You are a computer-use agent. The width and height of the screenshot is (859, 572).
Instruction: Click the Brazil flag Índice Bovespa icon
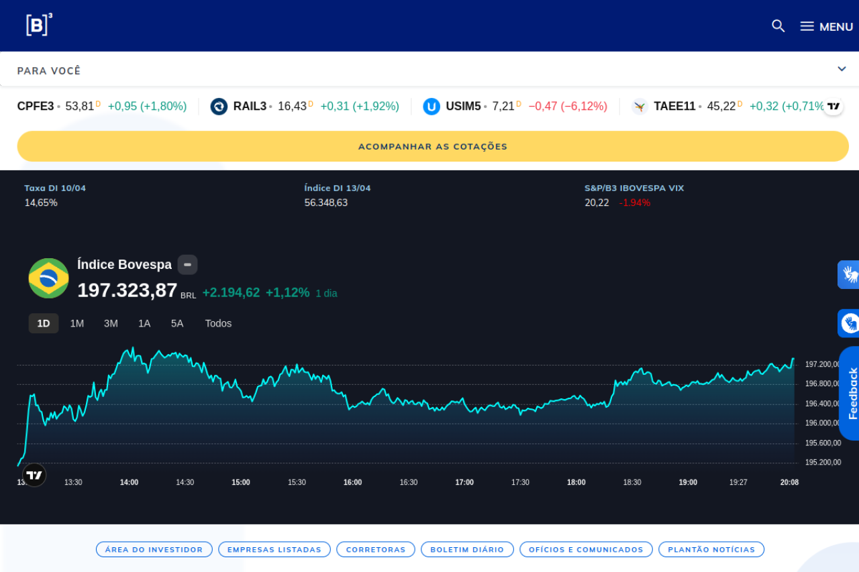tap(49, 278)
